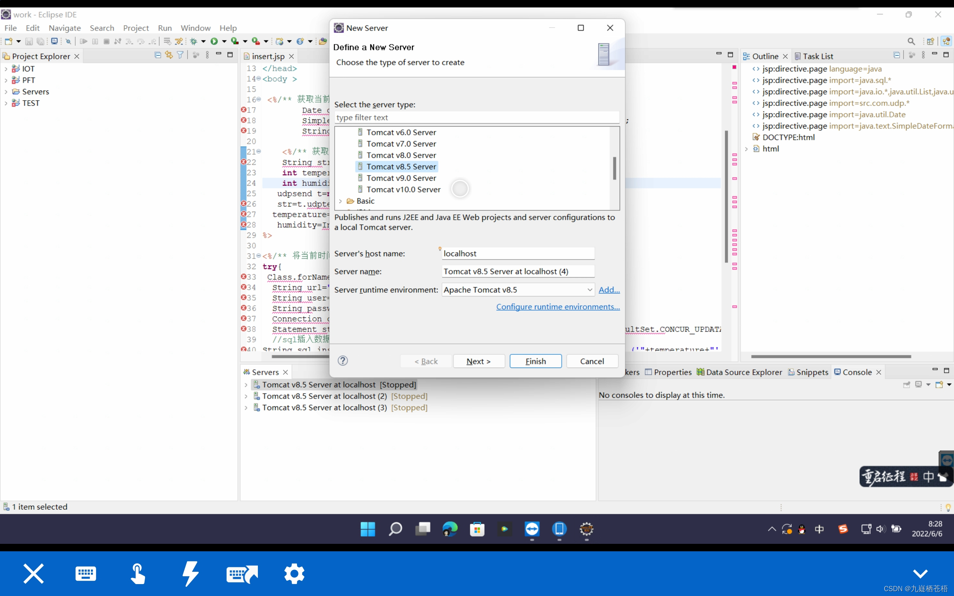Click the green Run button in toolbar
This screenshot has width=954, height=596.
pos(214,41)
